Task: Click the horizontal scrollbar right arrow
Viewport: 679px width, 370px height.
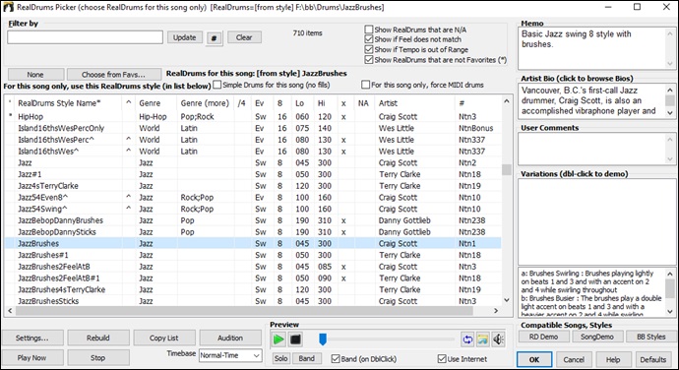Action: [x=496, y=310]
